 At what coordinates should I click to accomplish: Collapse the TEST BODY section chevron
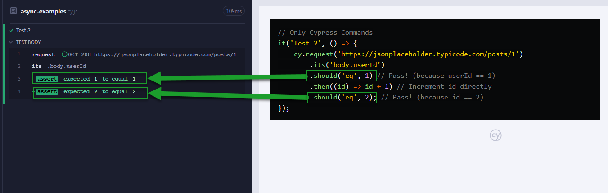(x=11, y=42)
